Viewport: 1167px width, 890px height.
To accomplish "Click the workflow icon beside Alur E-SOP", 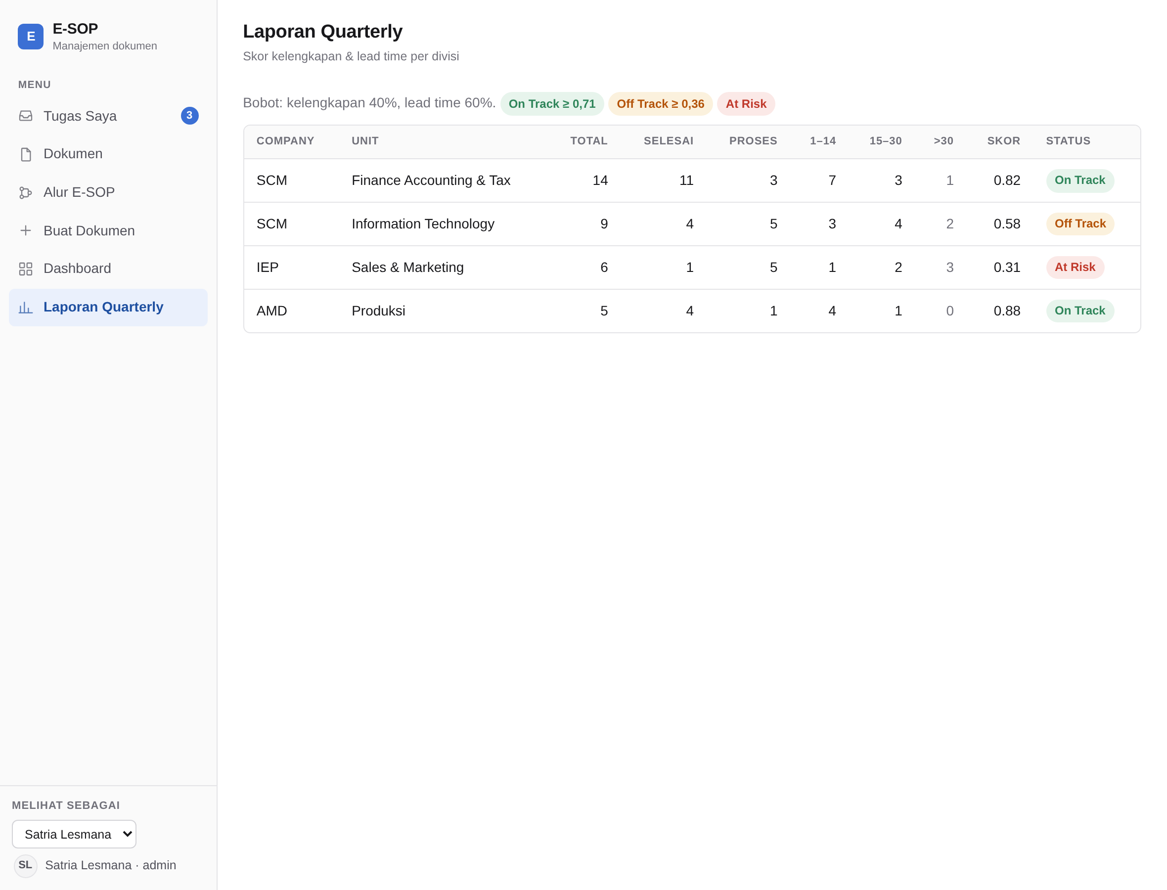I will pyautogui.click(x=25, y=192).
